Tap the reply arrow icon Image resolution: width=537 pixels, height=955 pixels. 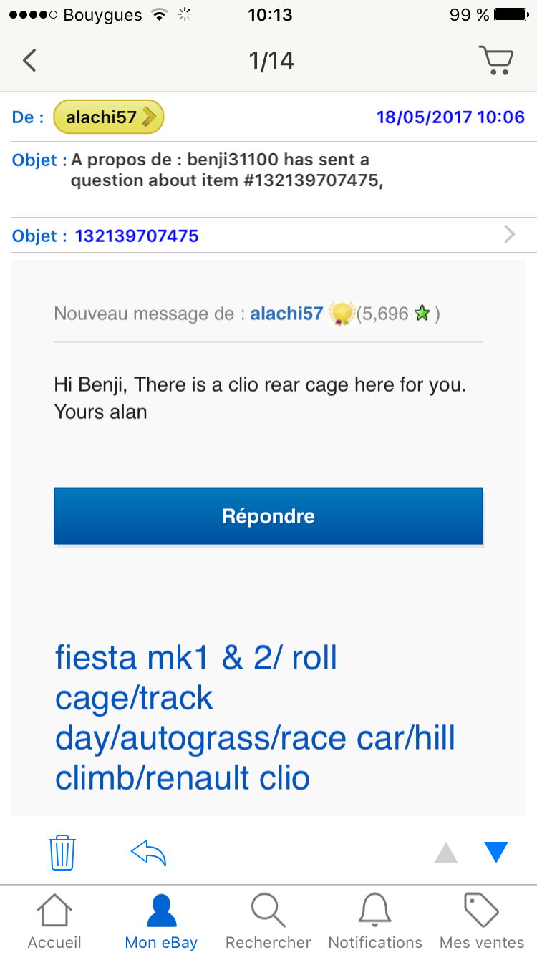coord(147,852)
